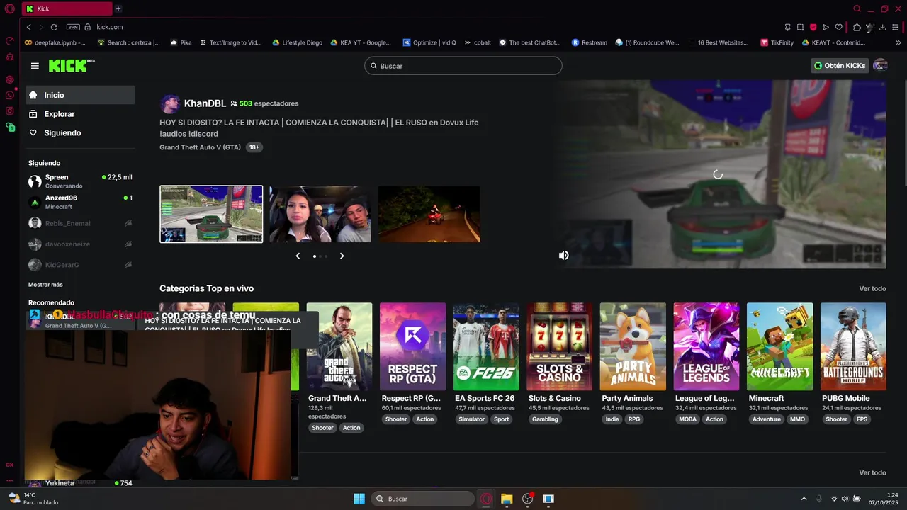Viewport: 907px width, 510px height.
Task: Open the Siguiendo sidebar item
Action: click(80, 133)
